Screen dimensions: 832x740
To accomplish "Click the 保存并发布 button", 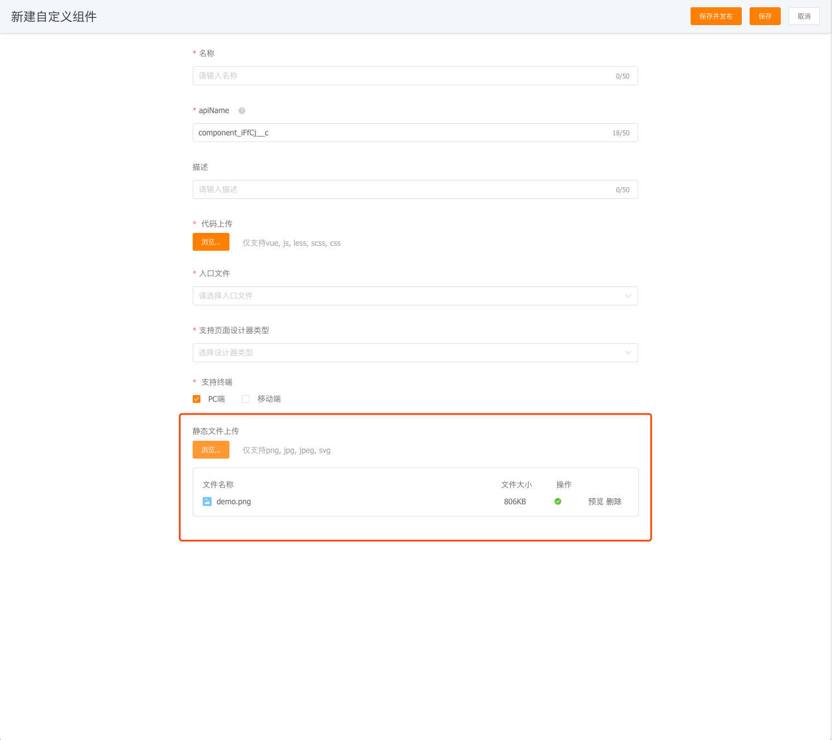I will click(716, 16).
